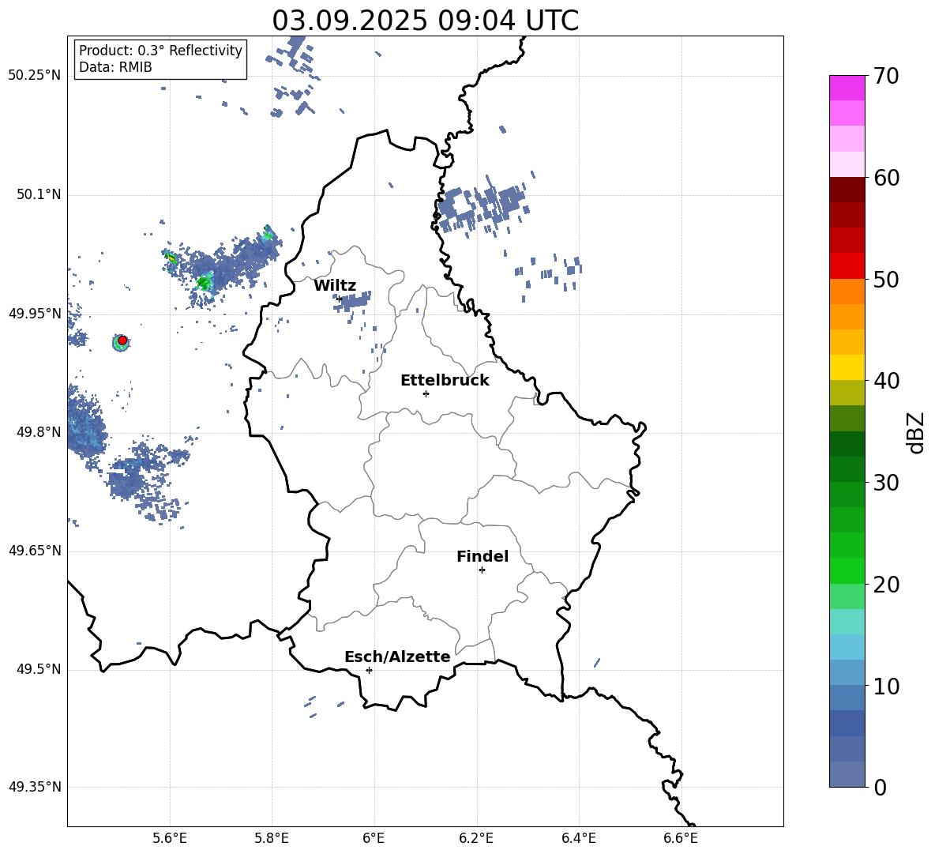
Task: Click the Ettelbruck station cross marker
Action: 426,393
